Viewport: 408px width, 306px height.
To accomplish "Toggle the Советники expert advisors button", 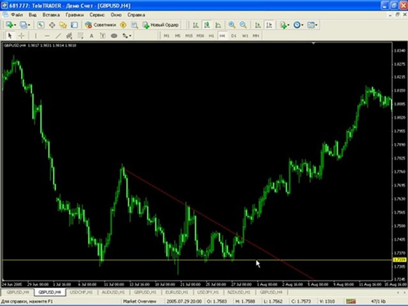I will (101, 25).
